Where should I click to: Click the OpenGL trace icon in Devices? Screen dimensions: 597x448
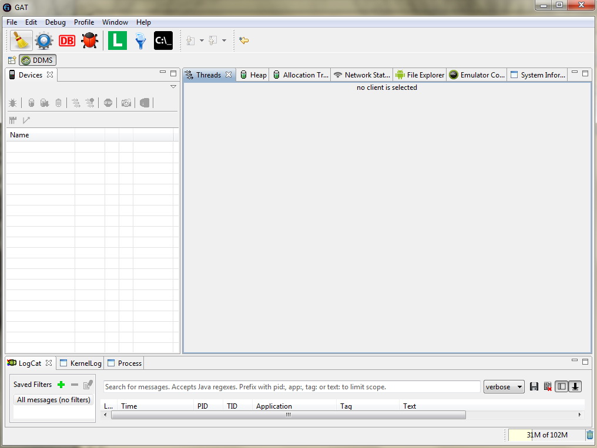[x=26, y=120]
